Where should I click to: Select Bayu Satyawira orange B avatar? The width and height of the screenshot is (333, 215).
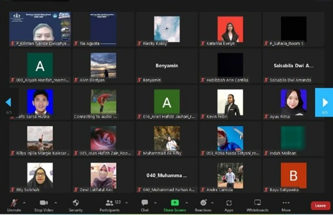coord(294,176)
